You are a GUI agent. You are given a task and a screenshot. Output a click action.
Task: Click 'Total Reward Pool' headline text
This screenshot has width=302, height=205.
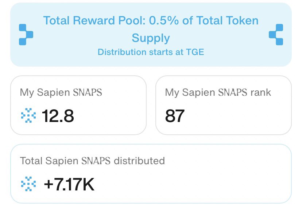(94, 20)
